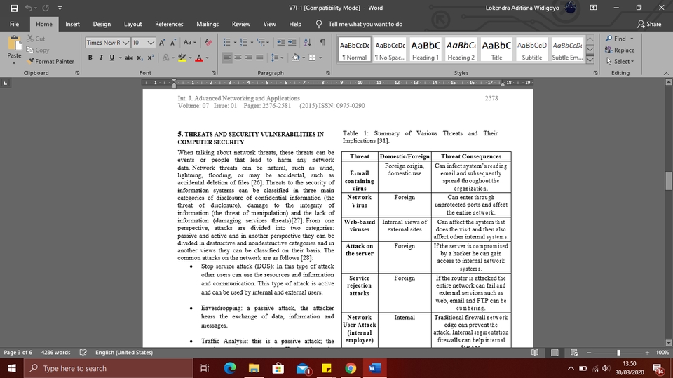Image resolution: width=673 pixels, height=378 pixels.
Task: Click Tell me what you want to do
Action: pos(365,24)
